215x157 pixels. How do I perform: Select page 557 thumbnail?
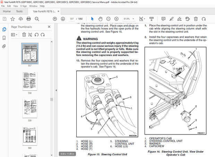[x=30, y=54]
